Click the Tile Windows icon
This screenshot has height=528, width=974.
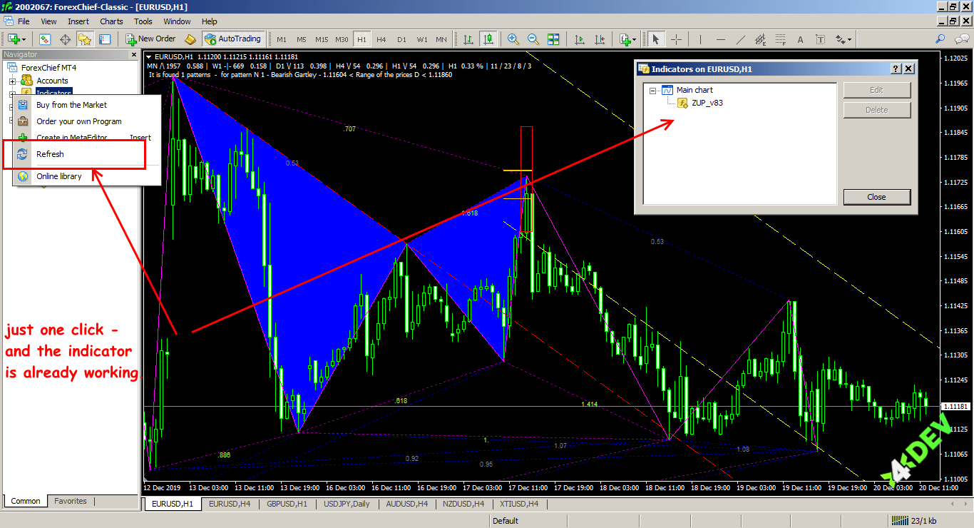click(x=553, y=39)
